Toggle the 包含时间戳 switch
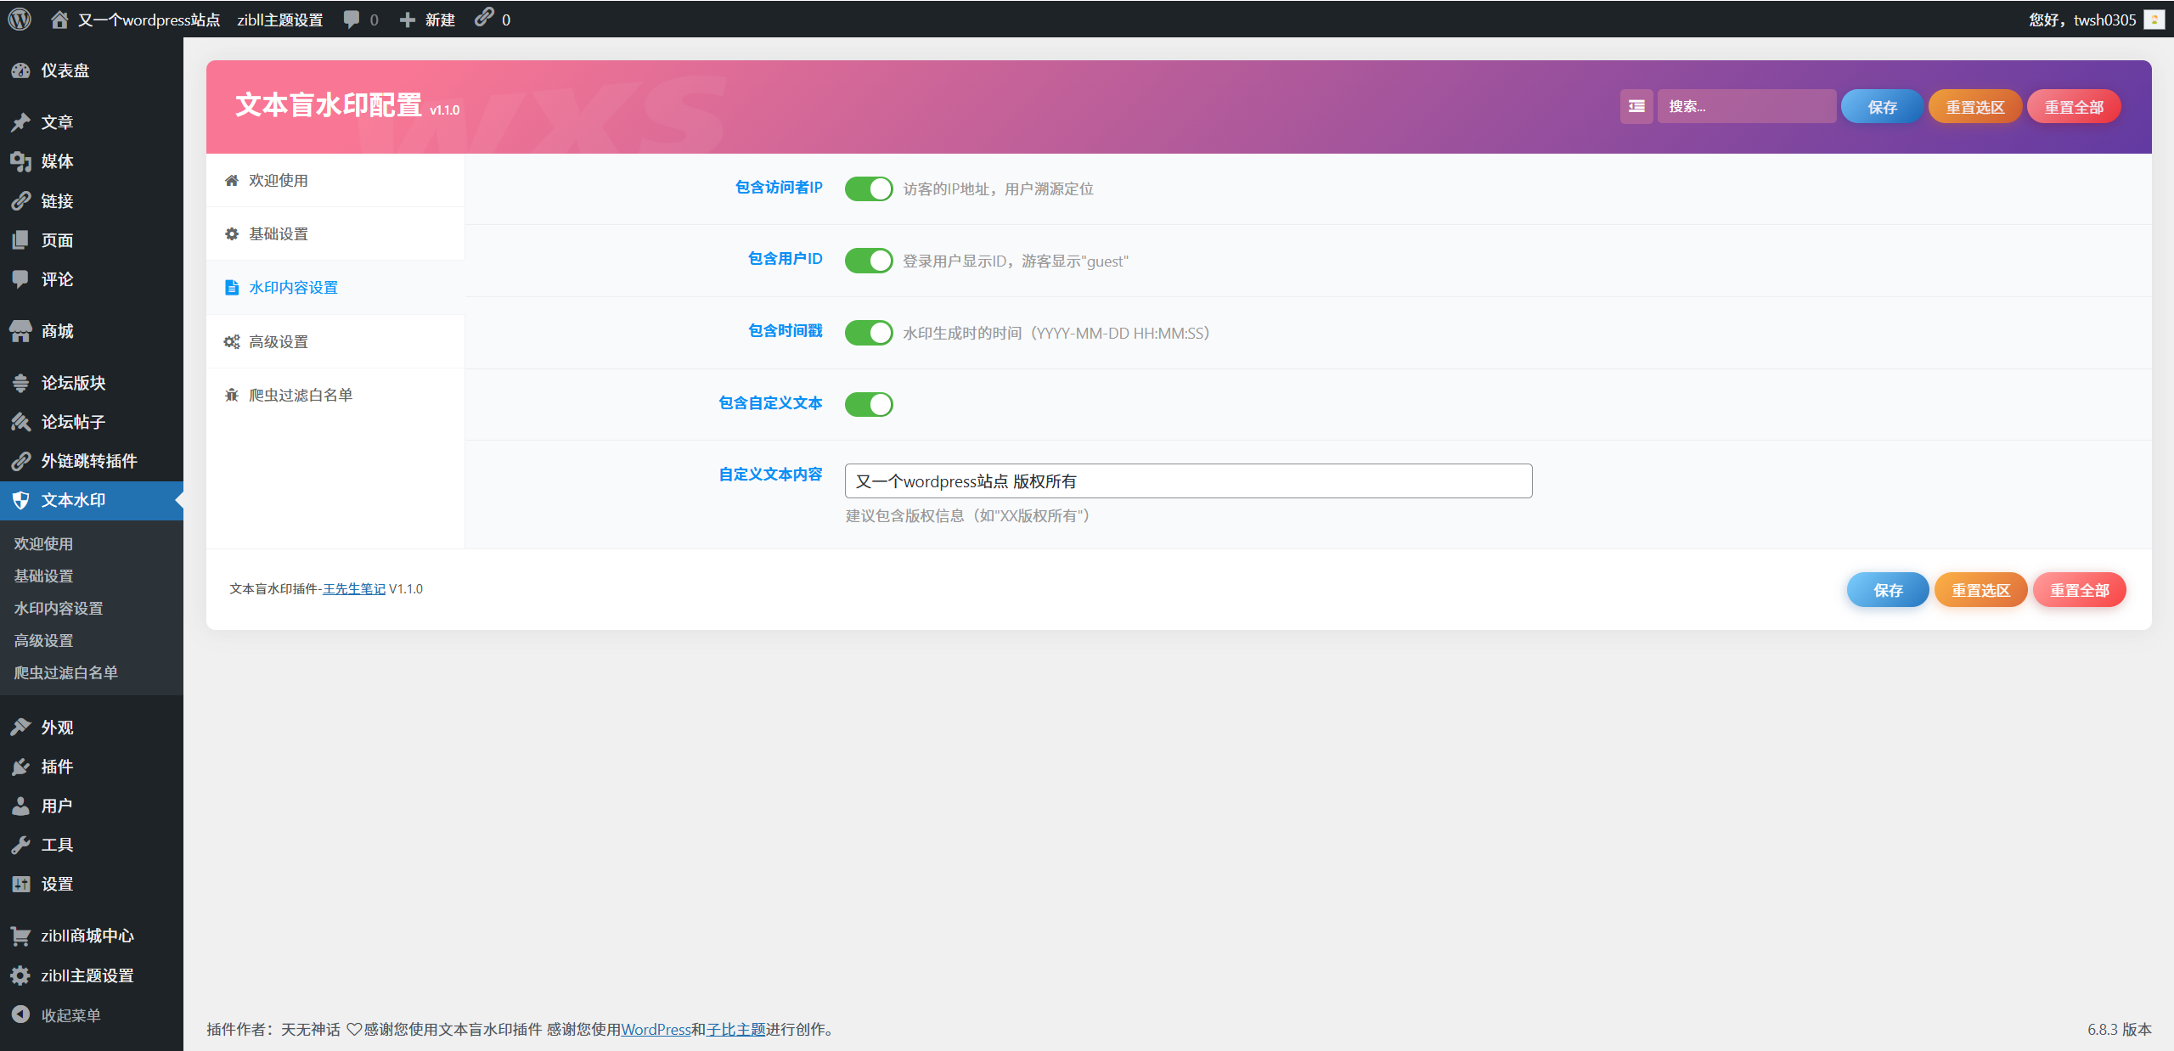 click(x=868, y=333)
